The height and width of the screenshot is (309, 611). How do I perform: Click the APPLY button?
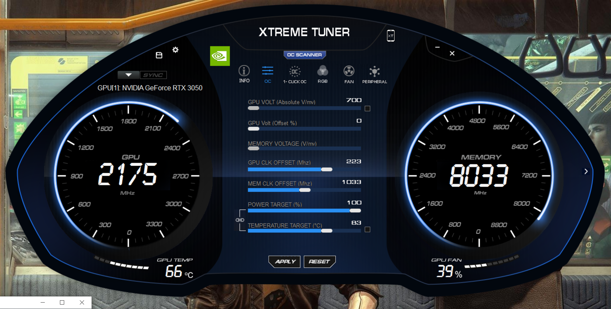[285, 261]
